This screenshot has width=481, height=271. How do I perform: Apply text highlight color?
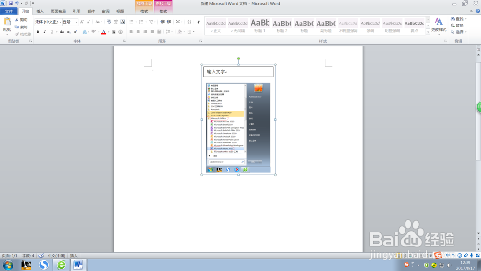click(94, 32)
